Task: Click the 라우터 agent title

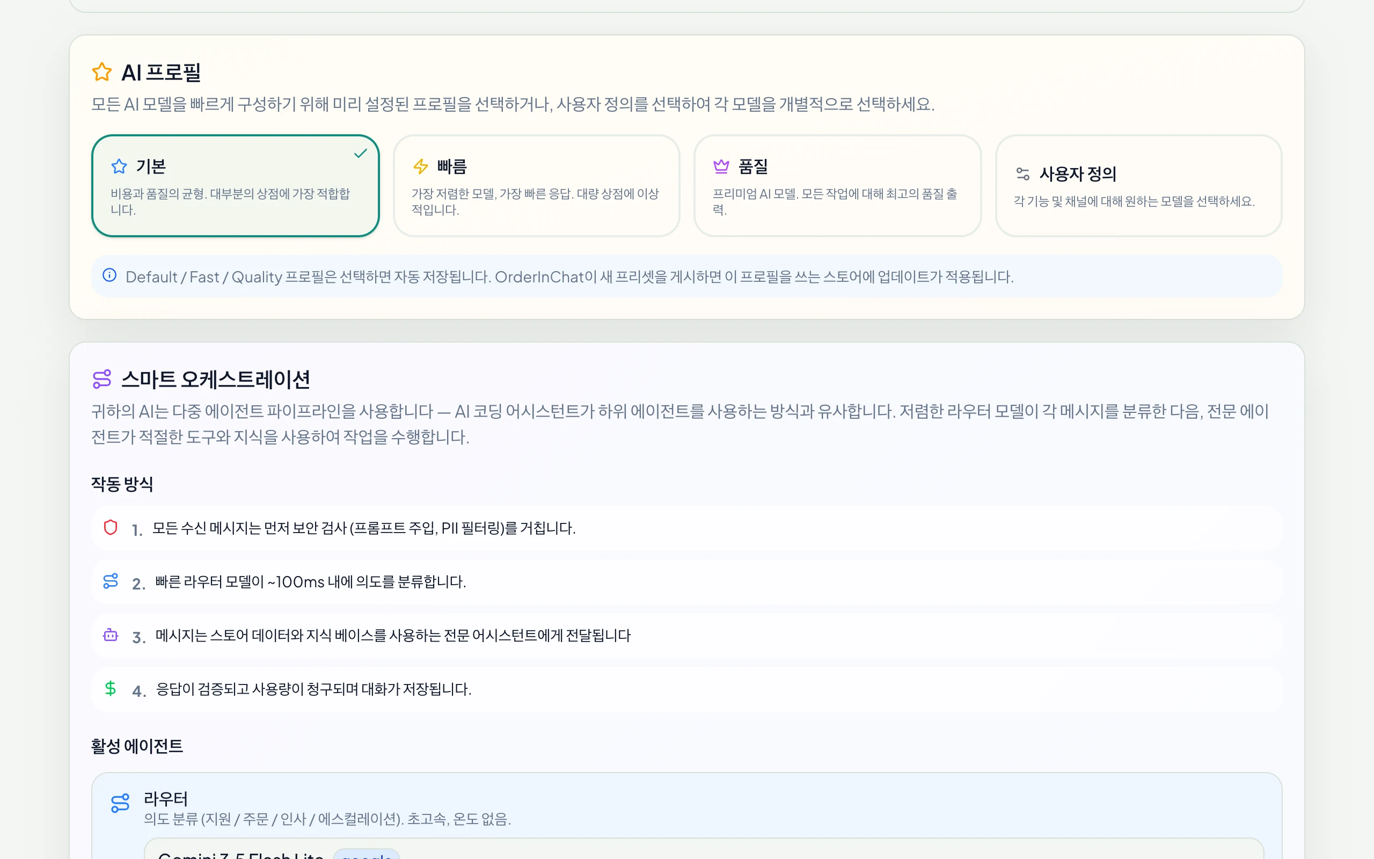Action: [165, 799]
